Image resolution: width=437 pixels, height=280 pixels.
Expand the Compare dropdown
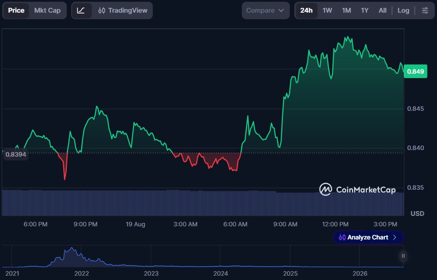coord(265,10)
